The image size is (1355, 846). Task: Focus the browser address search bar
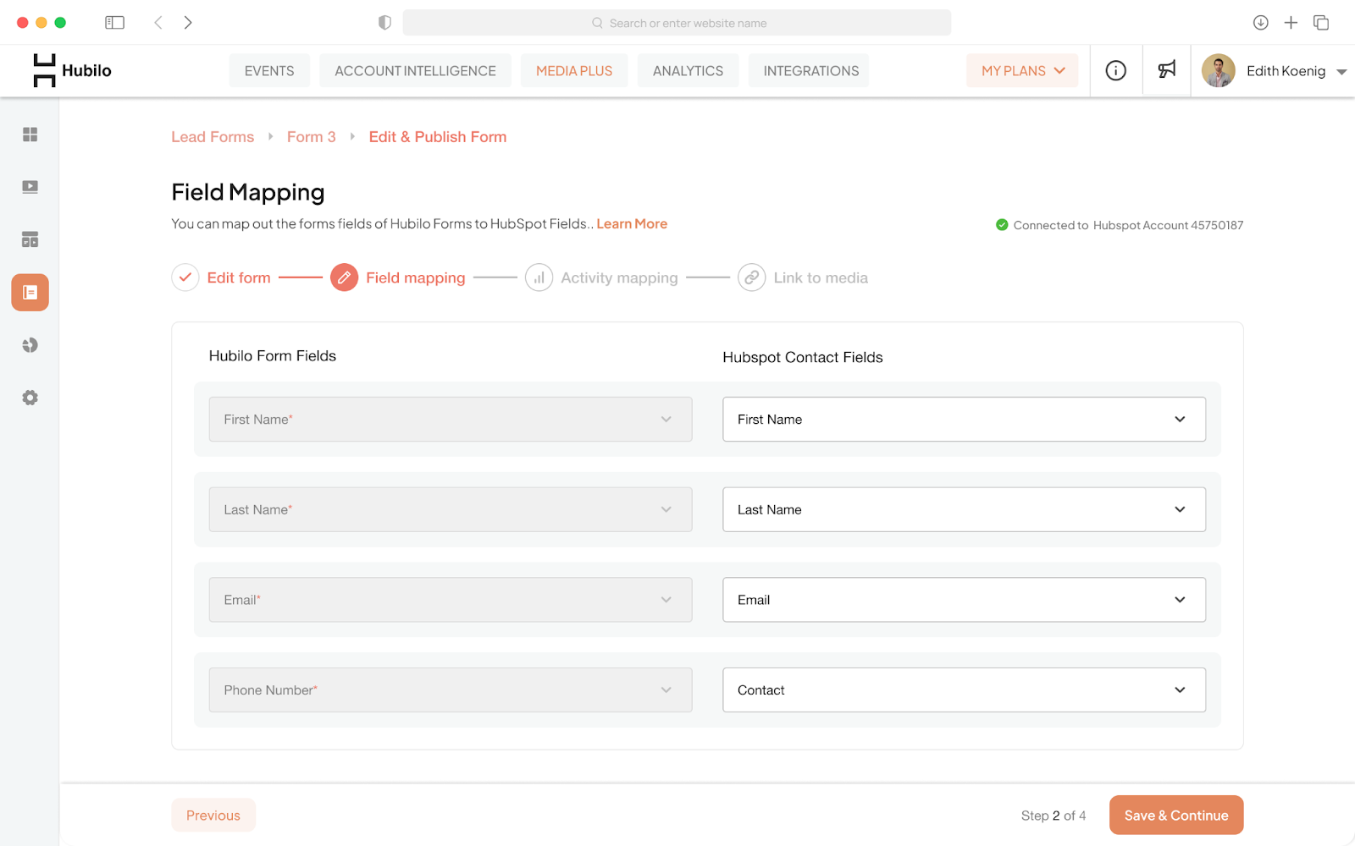pyautogui.click(x=677, y=23)
